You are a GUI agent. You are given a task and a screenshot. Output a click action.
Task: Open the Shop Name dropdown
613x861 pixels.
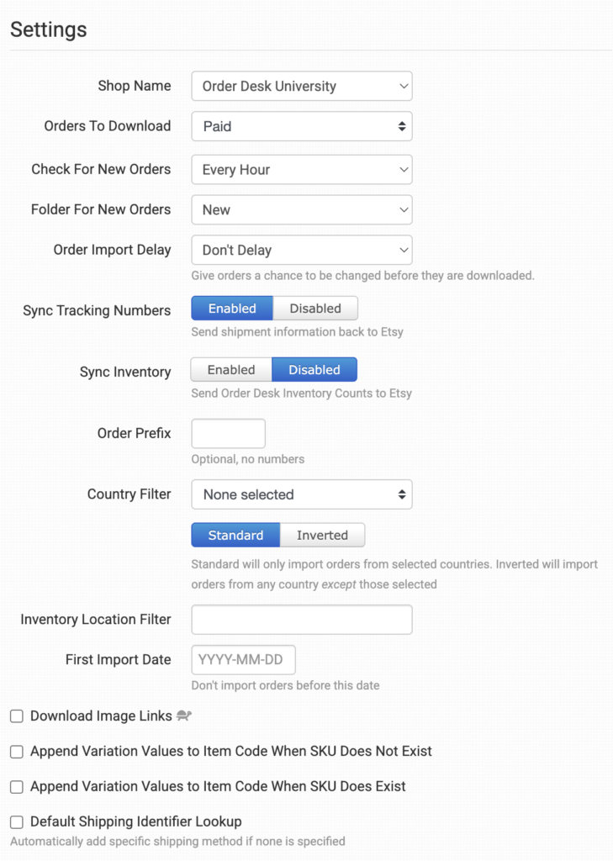301,86
